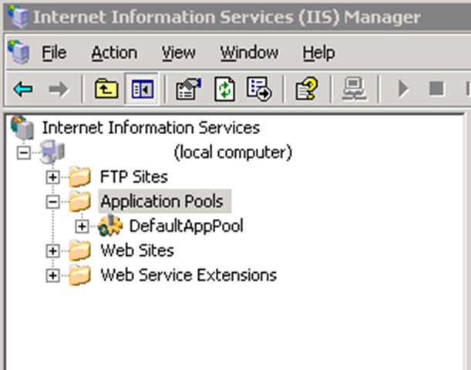Open the Window menu
Viewport: 471px width, 370px height.
coord(249,53)
